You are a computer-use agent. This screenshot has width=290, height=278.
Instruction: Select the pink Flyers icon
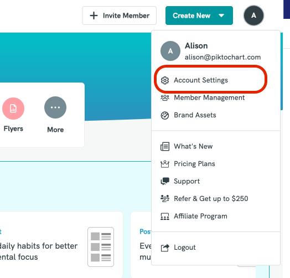[13, 109]
